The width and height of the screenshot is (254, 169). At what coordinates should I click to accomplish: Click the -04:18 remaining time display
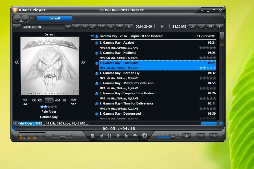click(x=60, y=100)
